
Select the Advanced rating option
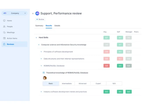(x=83, y=84)
